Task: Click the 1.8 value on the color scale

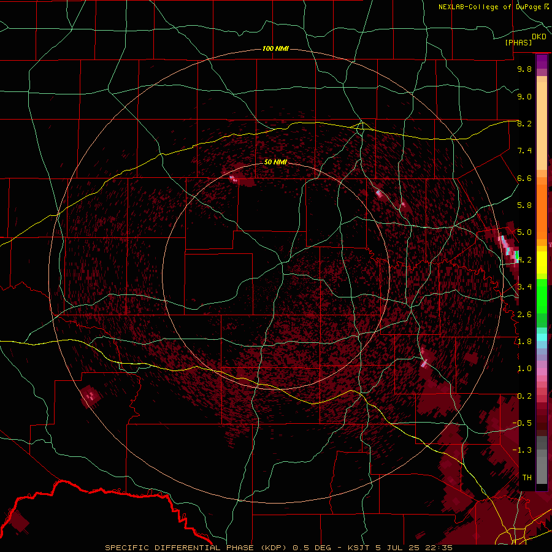Action: pyautogui.click(x=524, y=341)
